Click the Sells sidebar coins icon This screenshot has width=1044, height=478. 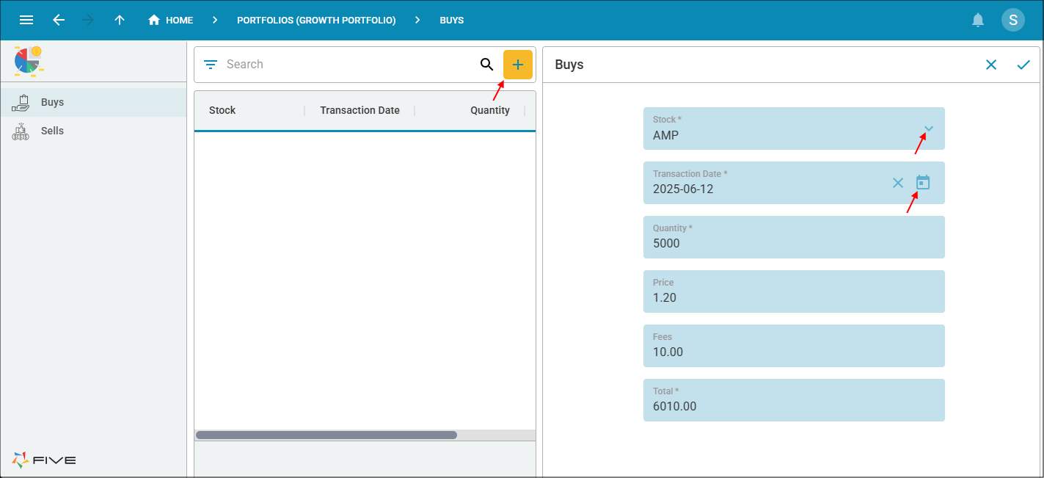(x=21, y=131)
